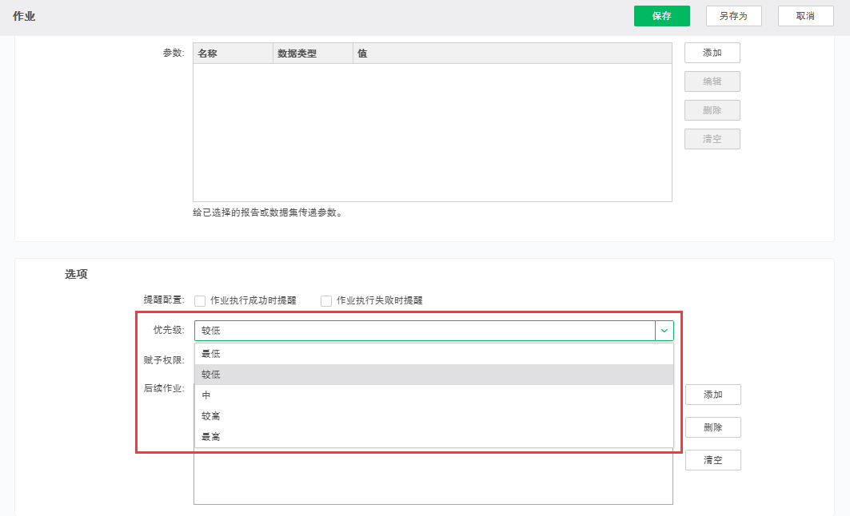The width and height of the screenshot is (850, 516).
Task: Enable the 作业执行成功时提醒 checkbox
Action: point(200,301)
